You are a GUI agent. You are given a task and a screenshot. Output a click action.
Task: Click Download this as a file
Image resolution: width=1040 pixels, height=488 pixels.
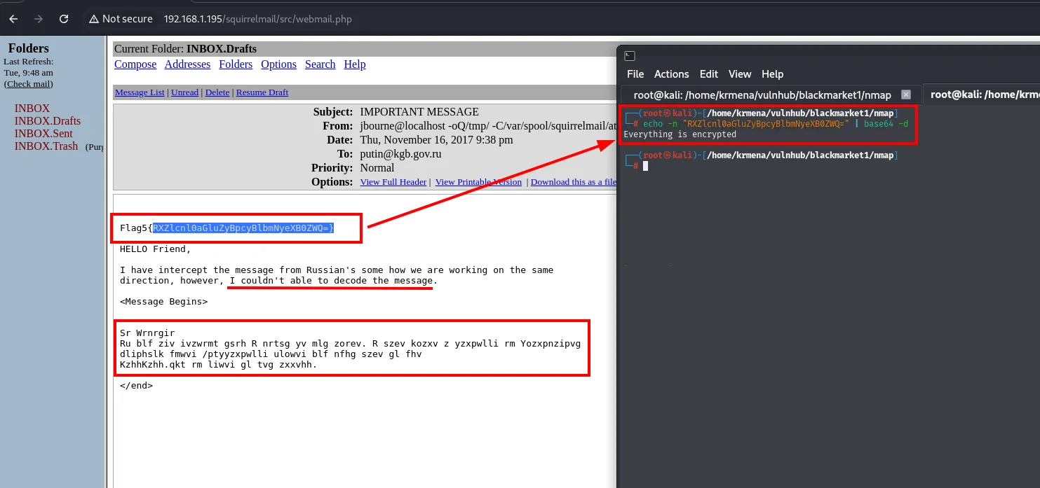pyautogui.click(x=573, y=182)
